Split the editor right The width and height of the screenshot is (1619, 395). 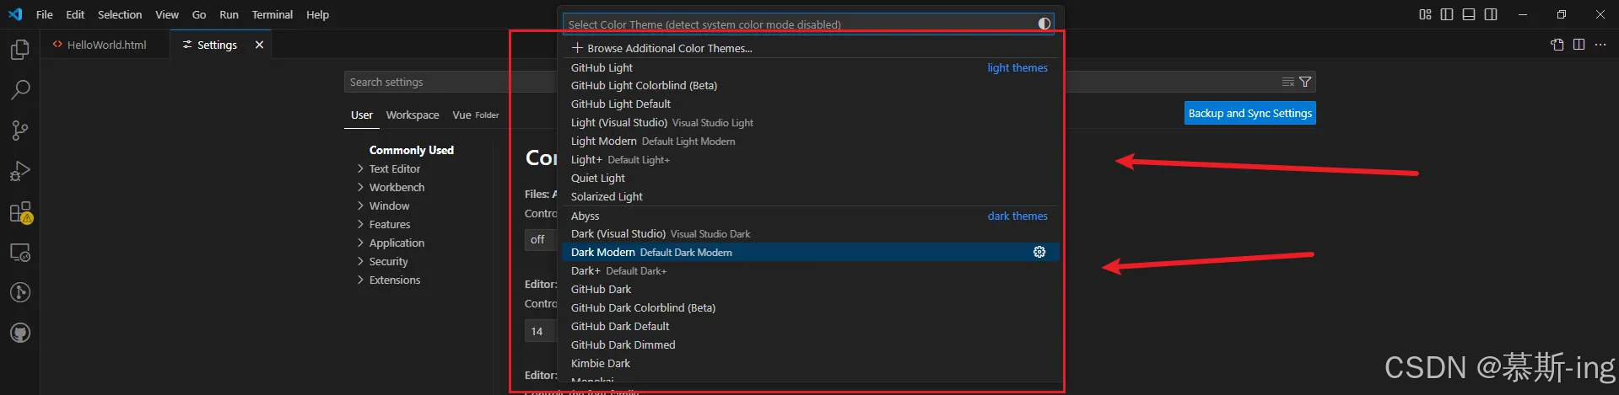click(1579, 45)
